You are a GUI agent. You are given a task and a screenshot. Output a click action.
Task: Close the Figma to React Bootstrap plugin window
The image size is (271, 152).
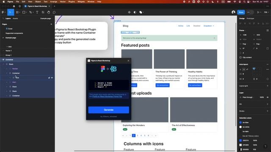point(128,61)
